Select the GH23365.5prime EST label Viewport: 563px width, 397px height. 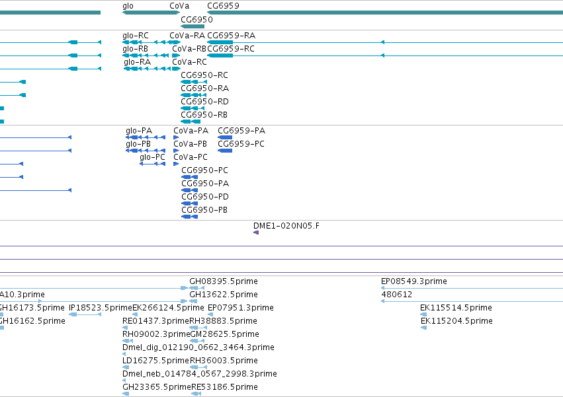(157, 388)
